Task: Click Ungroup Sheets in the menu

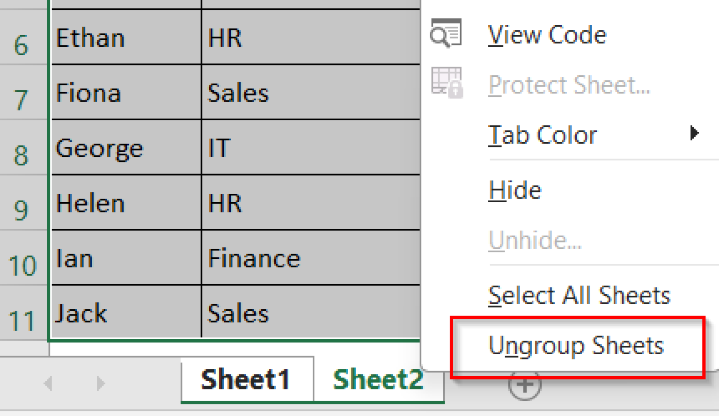Action: pos(576,346)
